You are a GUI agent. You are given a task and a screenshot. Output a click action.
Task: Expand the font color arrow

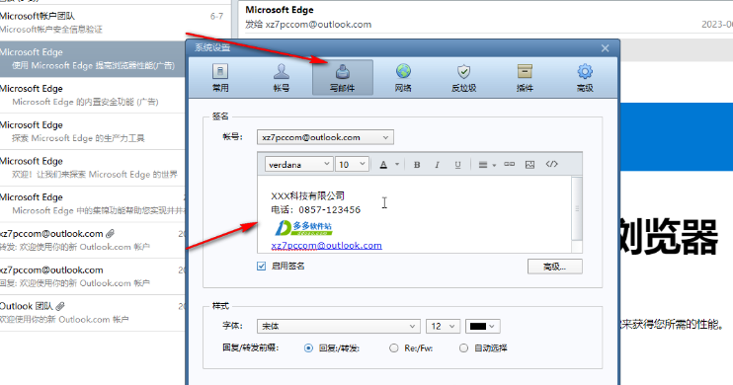(x=397, y=165)
